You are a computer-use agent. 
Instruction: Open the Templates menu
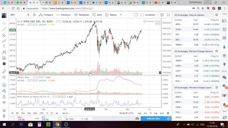tap(82, 15)
